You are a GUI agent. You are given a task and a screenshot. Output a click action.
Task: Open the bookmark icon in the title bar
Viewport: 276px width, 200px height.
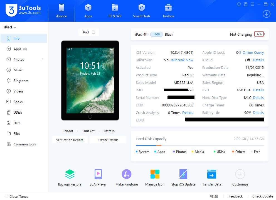(246, 4)
